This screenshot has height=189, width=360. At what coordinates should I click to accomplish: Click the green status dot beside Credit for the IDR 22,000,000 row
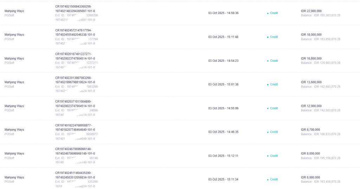pyautogui.click(x=268, y=13)
